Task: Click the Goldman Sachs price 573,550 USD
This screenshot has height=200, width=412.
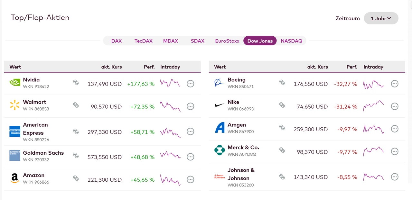Action: pos(105,157)
